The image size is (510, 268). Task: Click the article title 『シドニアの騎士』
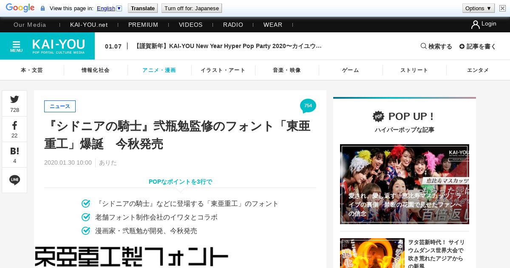click(177, 135)
